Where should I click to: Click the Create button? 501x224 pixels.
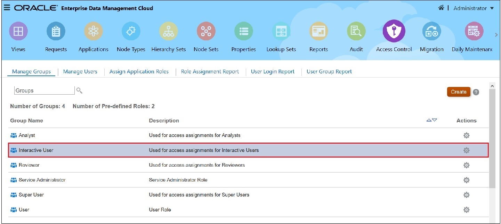pyautogui.click(x=459, y=92)
